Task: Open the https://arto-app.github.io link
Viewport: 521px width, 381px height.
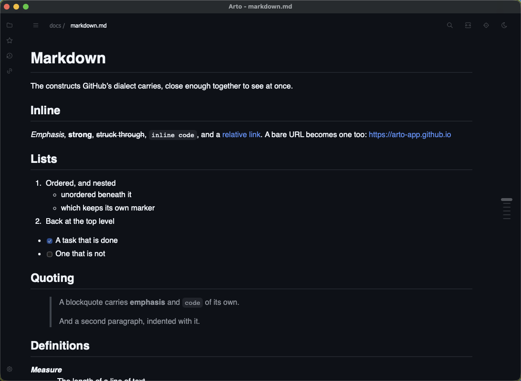Action: coord(410,135)
